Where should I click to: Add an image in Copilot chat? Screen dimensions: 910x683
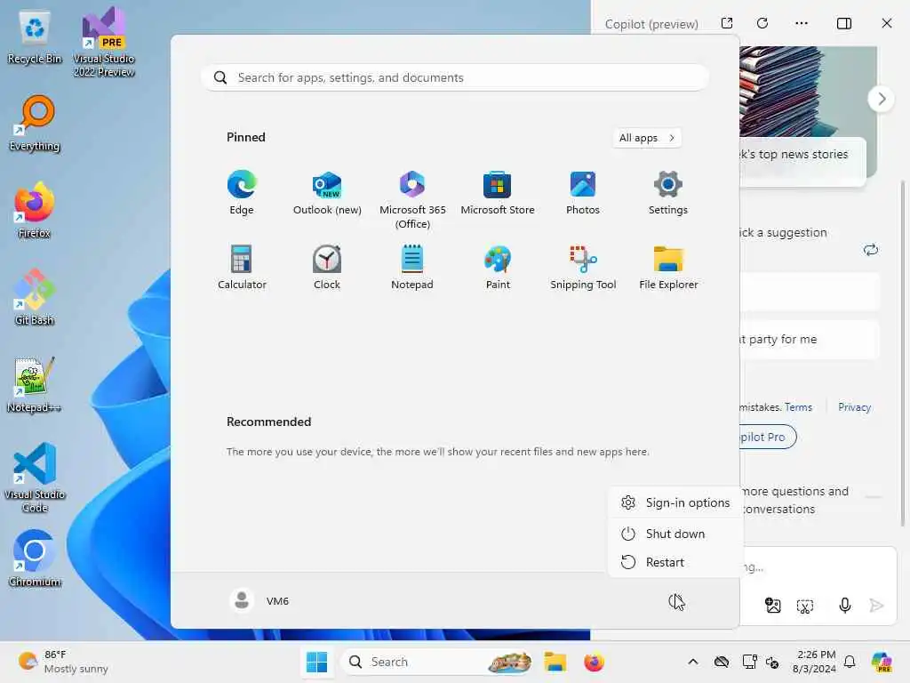[773, 606]
